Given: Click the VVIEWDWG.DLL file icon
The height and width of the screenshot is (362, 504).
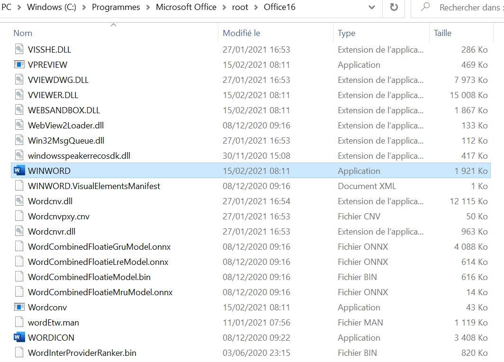Looking at the screenshot, I should 19,80.
